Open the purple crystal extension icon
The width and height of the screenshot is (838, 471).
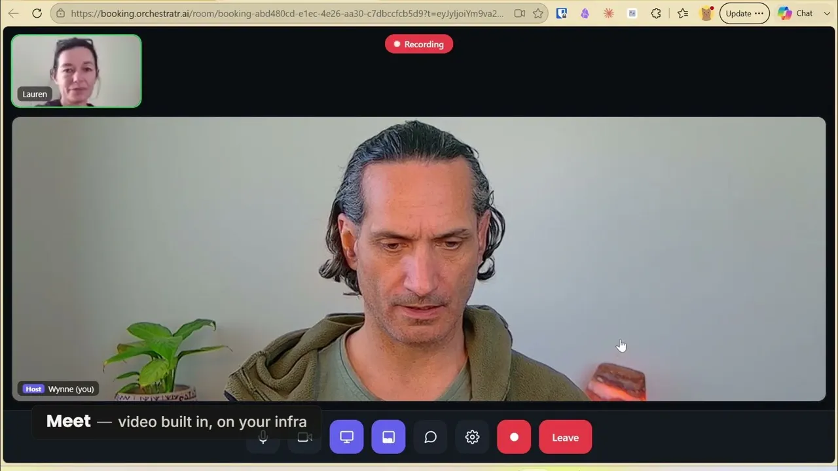pyautogui.click(x=585, y=13)
